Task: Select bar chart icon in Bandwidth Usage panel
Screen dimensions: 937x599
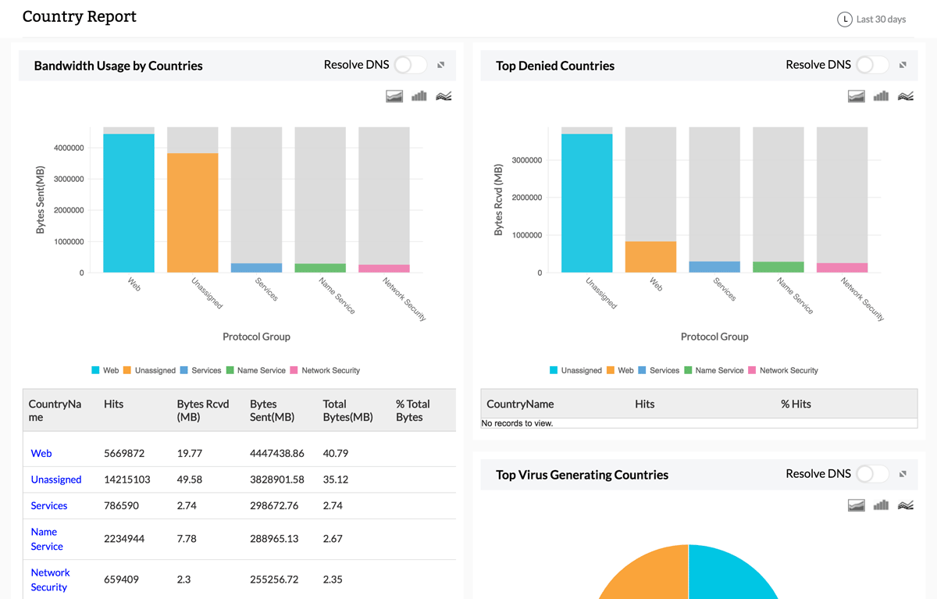Action: coord(419,96)
